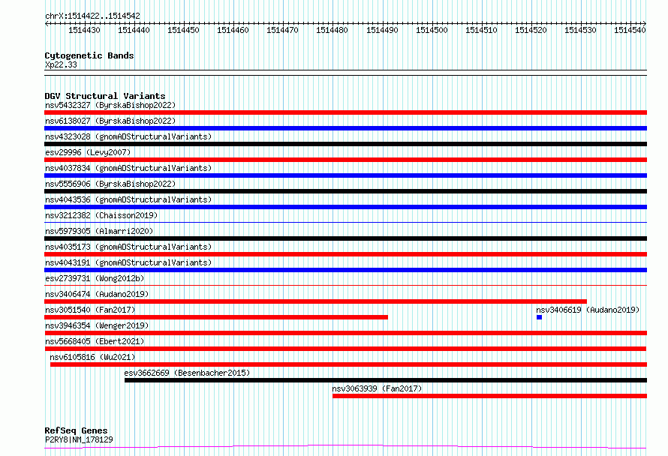Open nsv4323028 (gnomADStructuralVariants) variant

[128, 136]
